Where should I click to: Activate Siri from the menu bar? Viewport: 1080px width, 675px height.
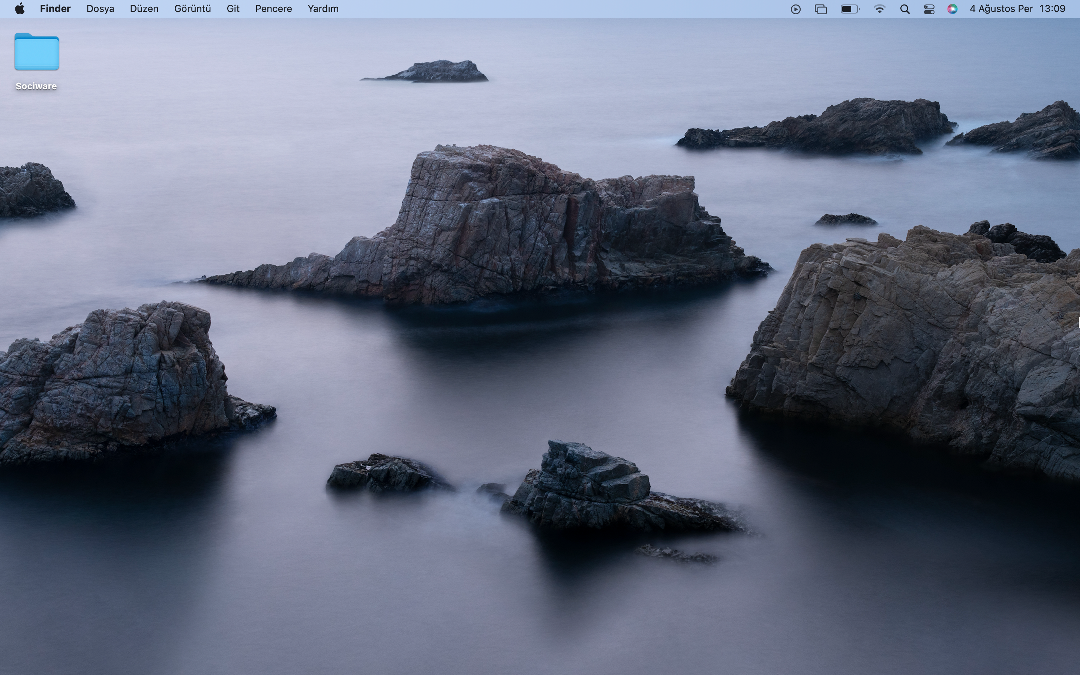[952, 9]
